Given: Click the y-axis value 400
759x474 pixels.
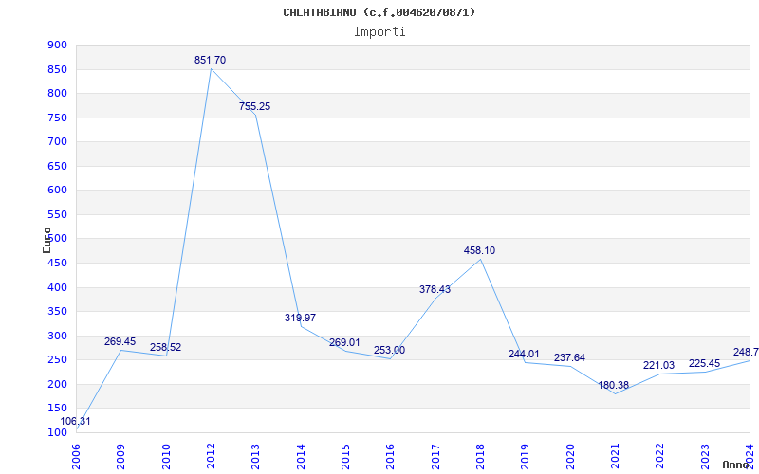Looking at the screenshot, I should [57, 288].
